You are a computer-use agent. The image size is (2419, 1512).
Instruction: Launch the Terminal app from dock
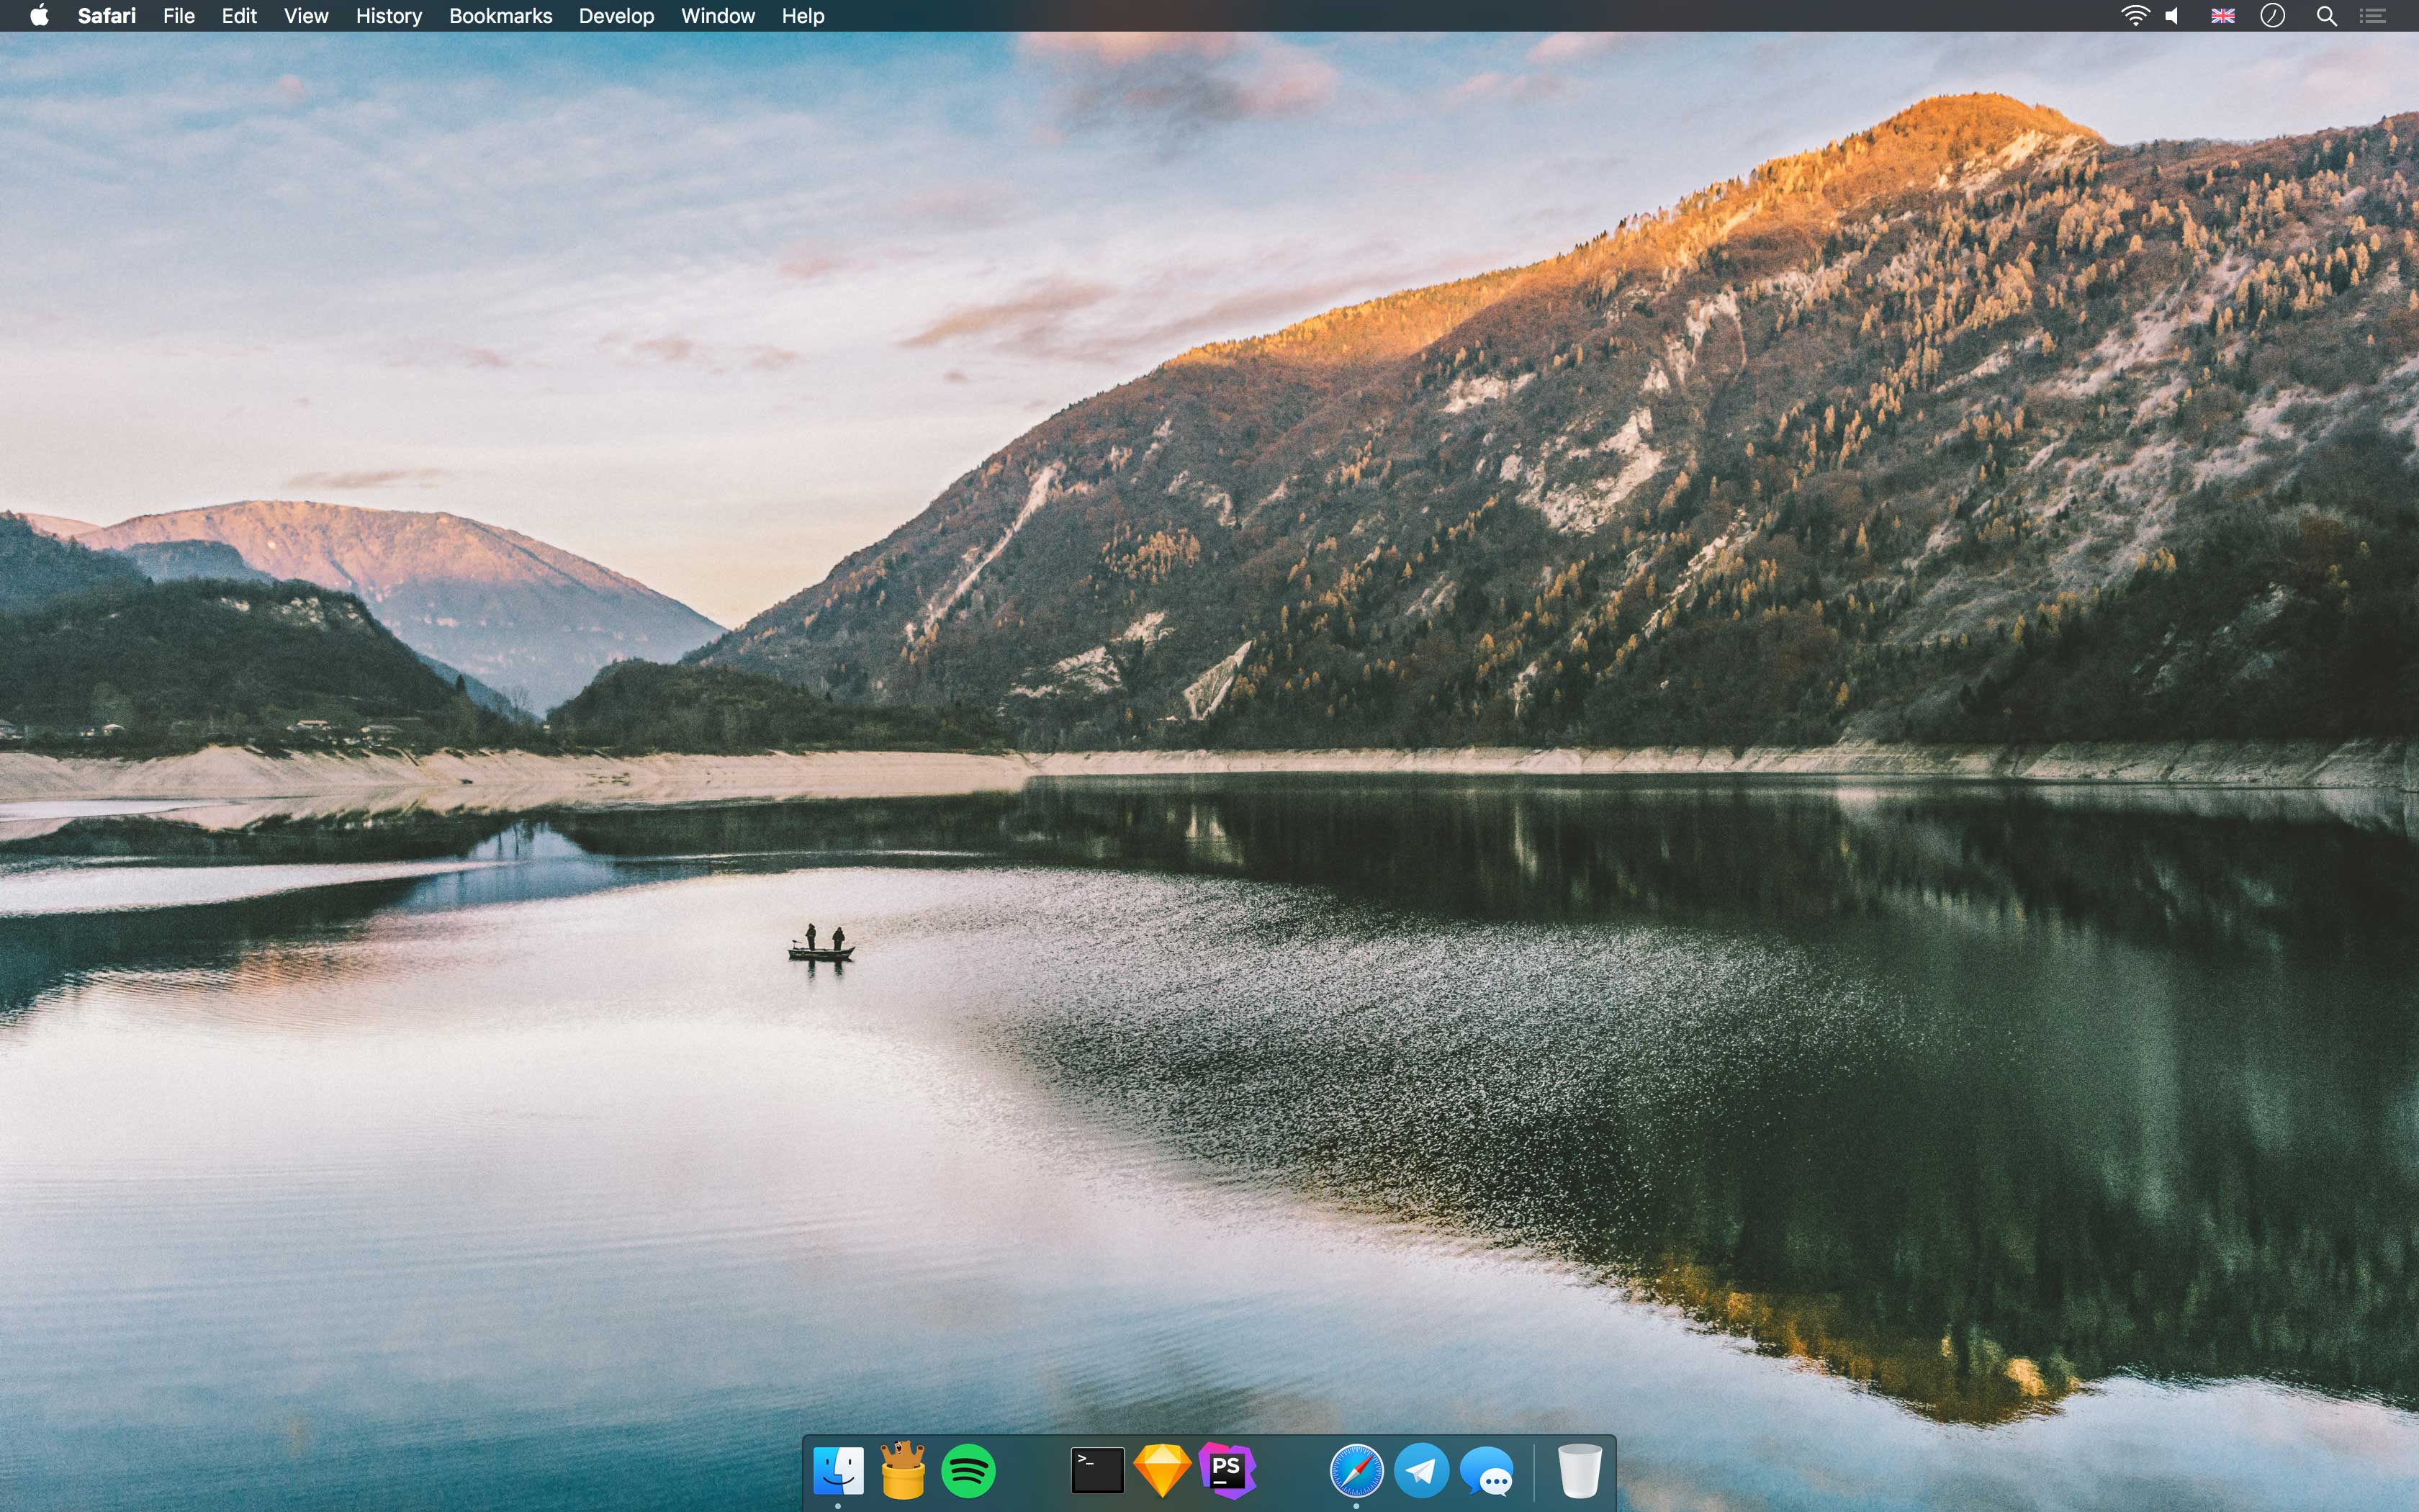point(1096,1471)
